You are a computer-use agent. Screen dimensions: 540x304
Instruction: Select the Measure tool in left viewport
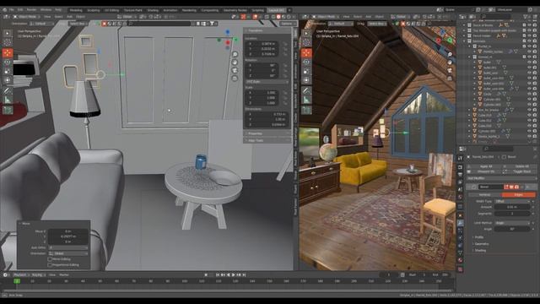click(x=8, y=100)
